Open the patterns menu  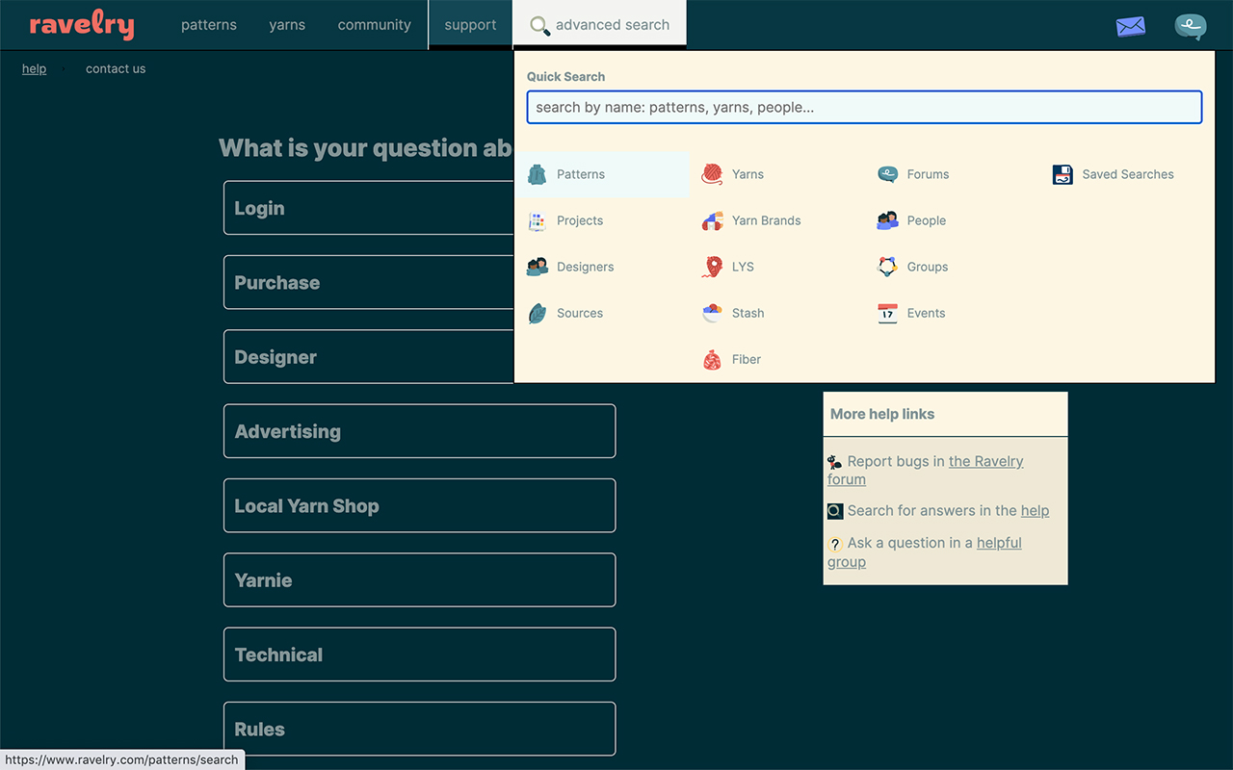(209, 25)
